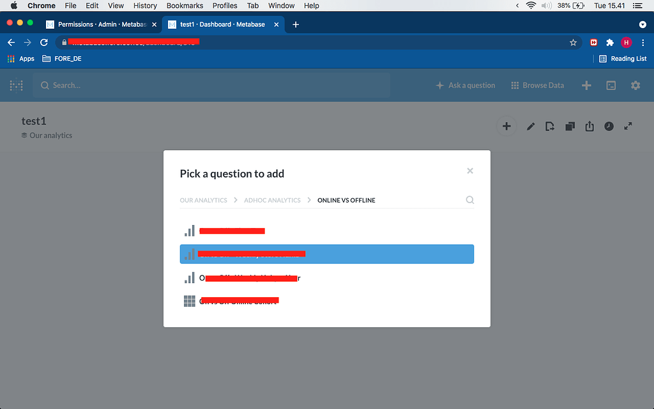654x409 pixels.
Task: Create a new item via the navbar plus icon
Action: tap(586, 85)
